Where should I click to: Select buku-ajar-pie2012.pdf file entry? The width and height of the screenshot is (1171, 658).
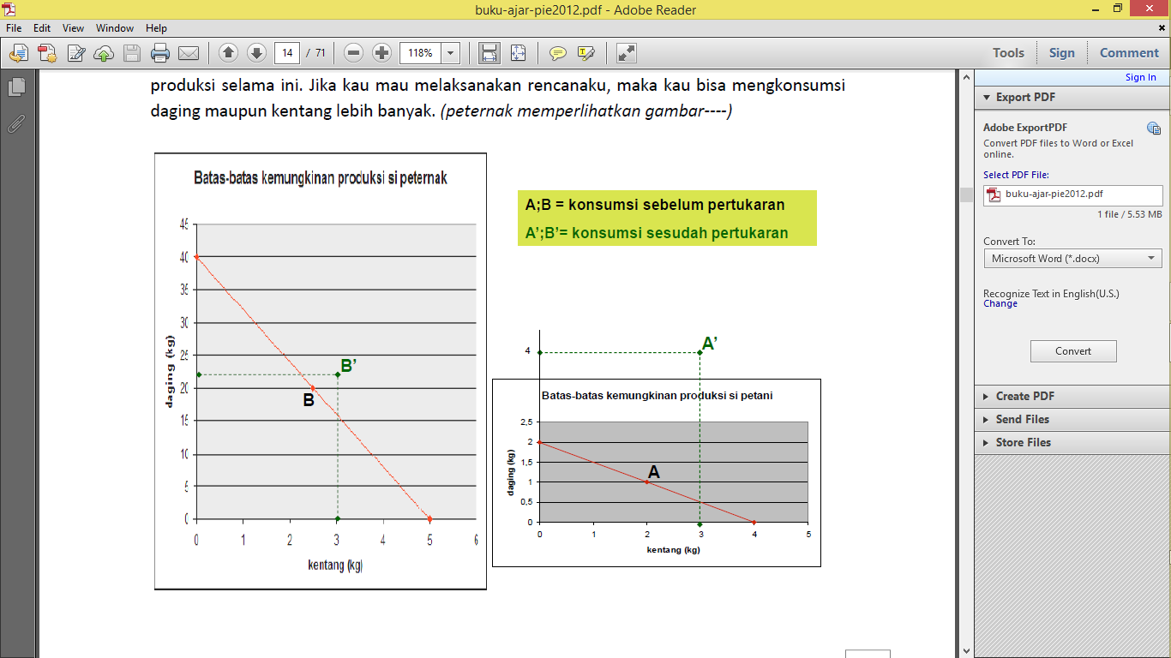tap(1073, 194)
